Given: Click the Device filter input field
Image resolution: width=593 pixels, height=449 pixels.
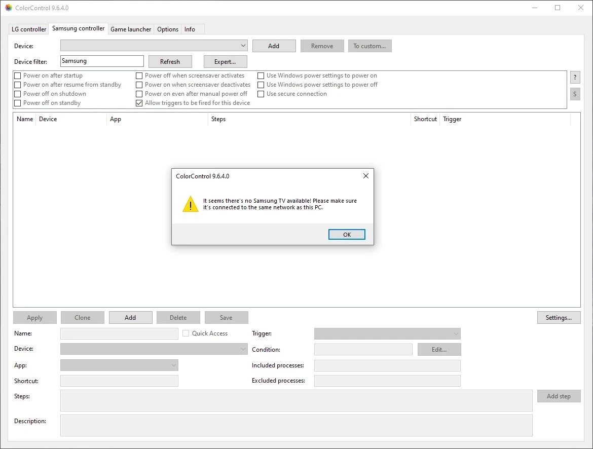Looking at the screenshot, I should coord(102,61).
